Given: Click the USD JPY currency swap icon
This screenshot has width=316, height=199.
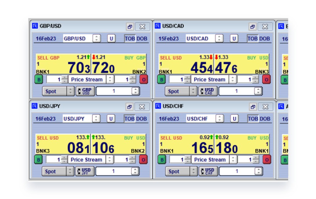Looking at the screenshot, I should [85, 171].
